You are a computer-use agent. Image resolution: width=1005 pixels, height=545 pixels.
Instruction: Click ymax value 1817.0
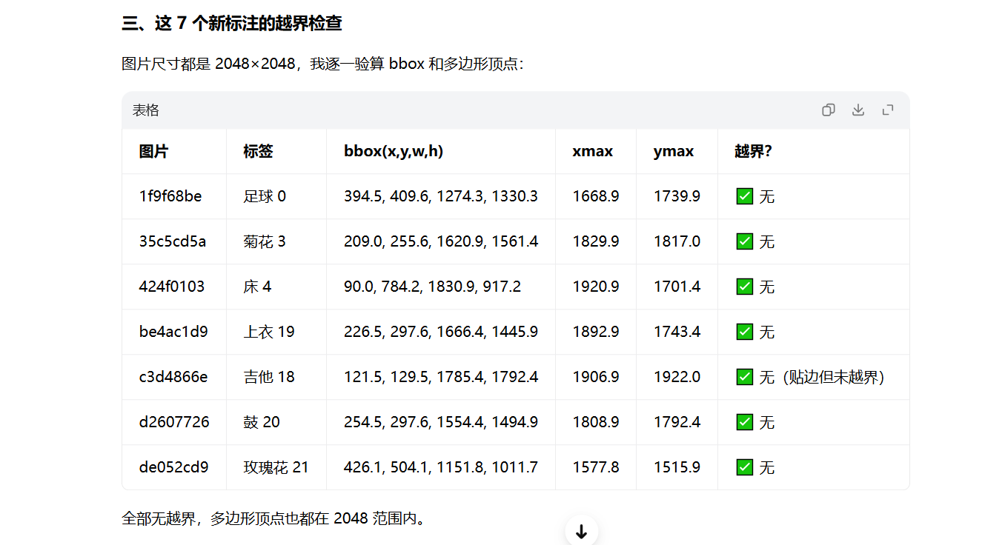pyautogui.click(x=677, y=241)
